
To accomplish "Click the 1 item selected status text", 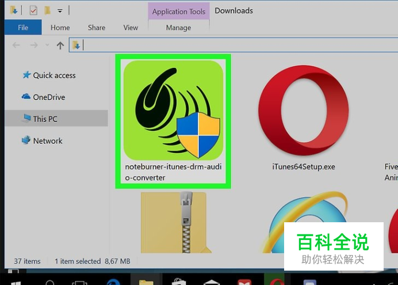I will point(78,261).
